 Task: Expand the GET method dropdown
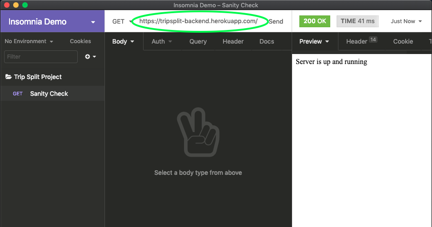tap(121, 21)
